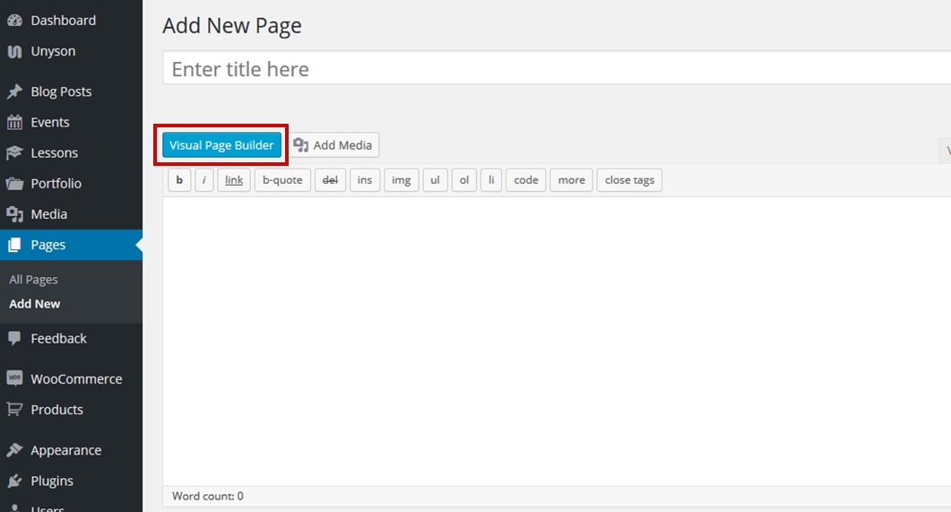Screen dimensions: 951x512
Task: Click the Dashboard gauge icon
Action: (x=14, y=21)
